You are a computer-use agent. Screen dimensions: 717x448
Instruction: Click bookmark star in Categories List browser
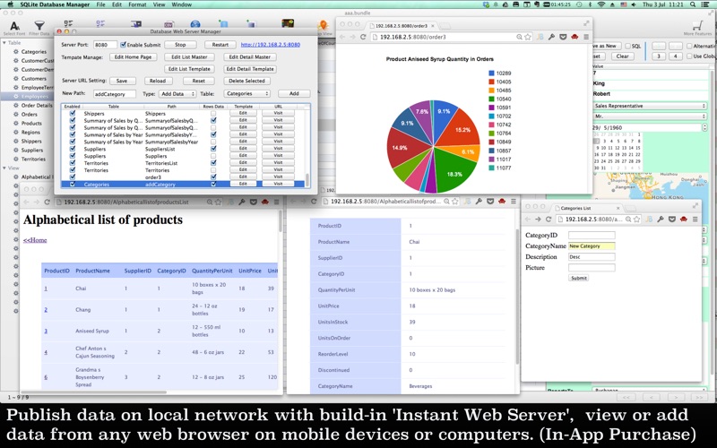(x=636, y=220)
